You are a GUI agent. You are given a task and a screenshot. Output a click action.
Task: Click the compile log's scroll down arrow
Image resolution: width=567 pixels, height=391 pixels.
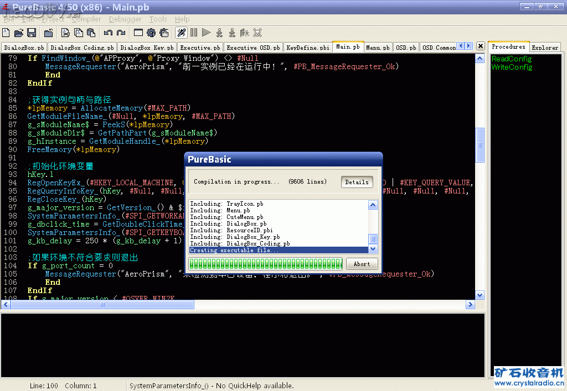[373, 249]
